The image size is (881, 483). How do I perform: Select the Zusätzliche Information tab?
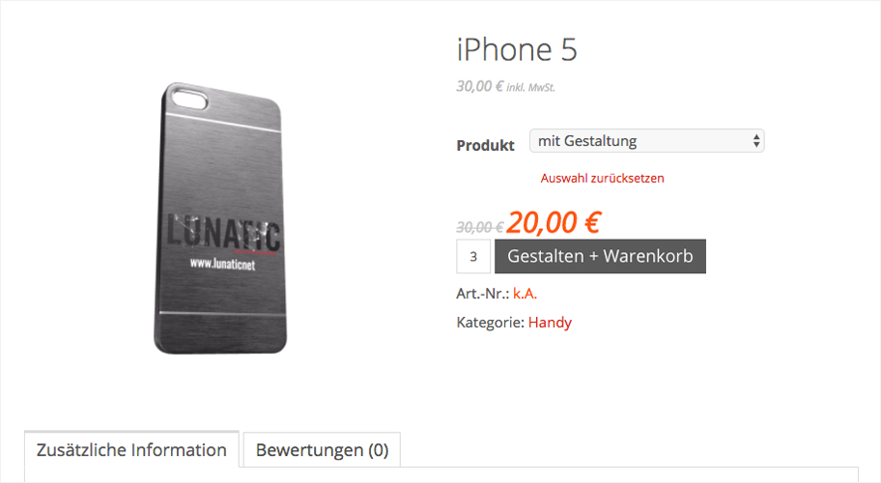131,449
